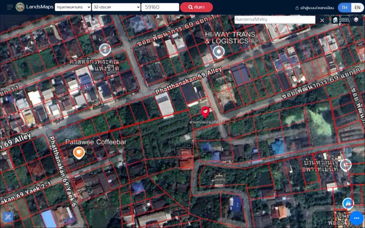Open the map layers icon
The image size is (365, 228).
point(356,20)
